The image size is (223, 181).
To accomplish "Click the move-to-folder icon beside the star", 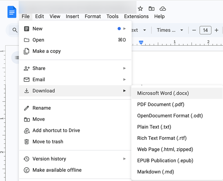I will coord(152,9).
